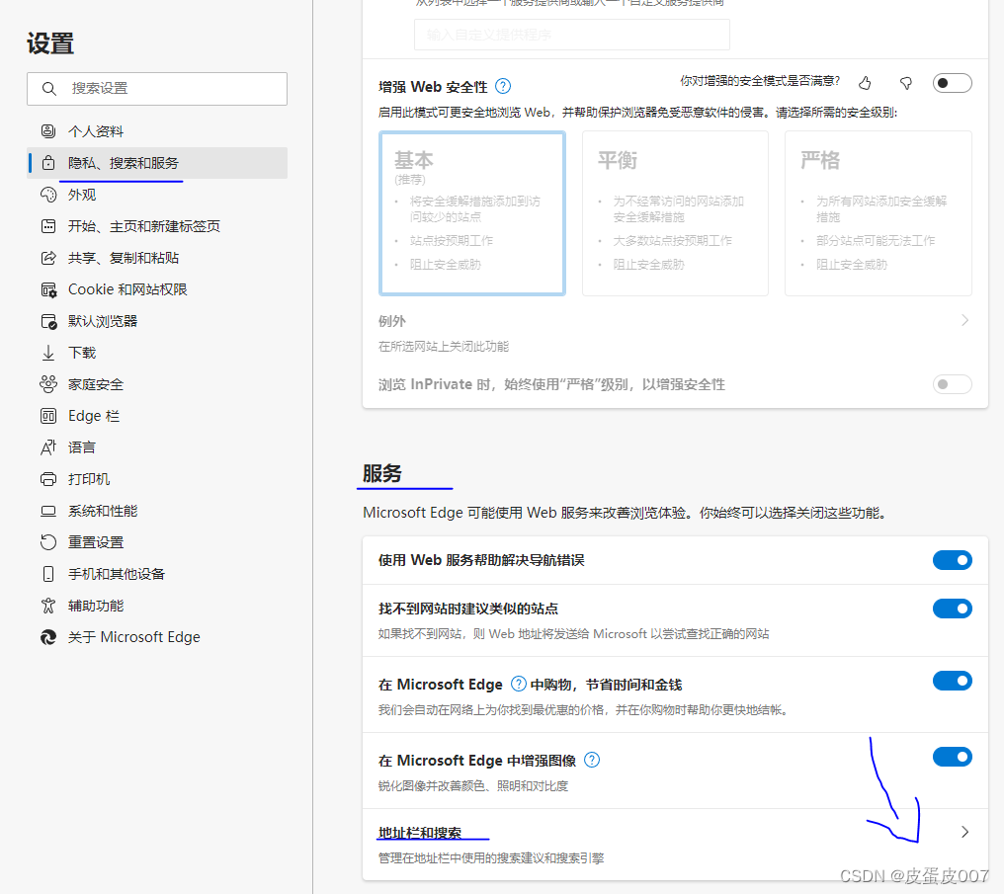Open 手机和其他设备 settings
This screenshot has height=894, width=1004.
(157, 574)
